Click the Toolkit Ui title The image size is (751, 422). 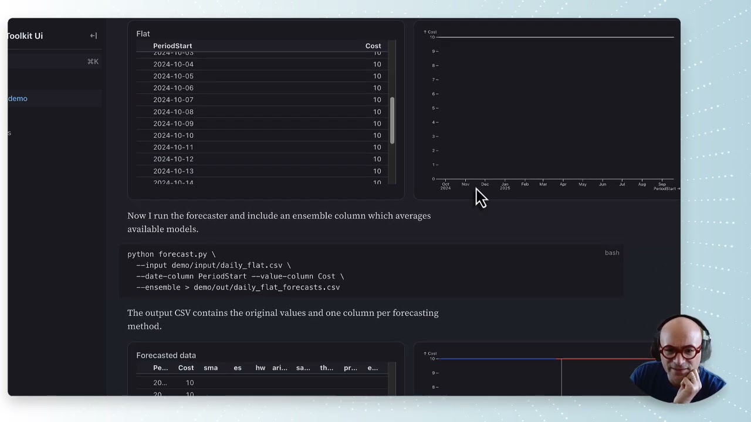click(x=25, y=36)
